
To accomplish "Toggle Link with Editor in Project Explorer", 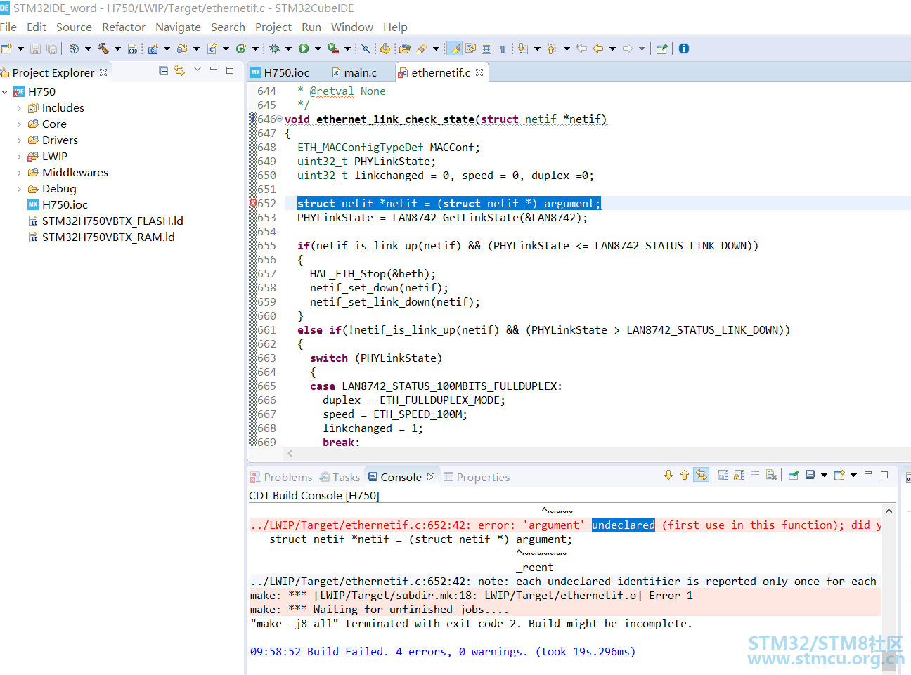I will click(x=179, y=70).
